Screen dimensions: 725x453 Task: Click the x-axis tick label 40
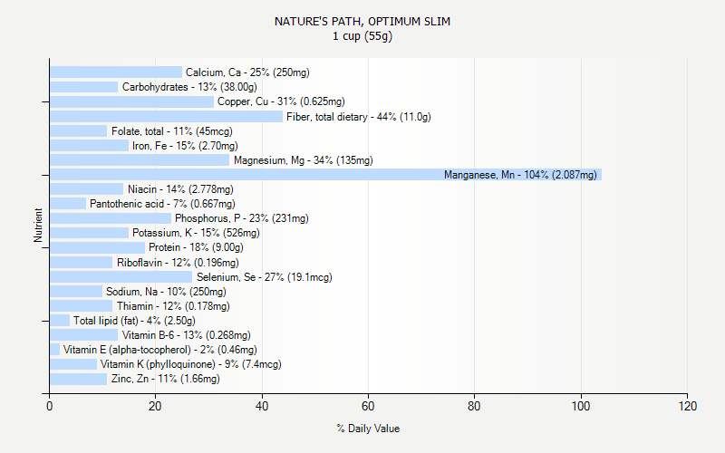(x=262, y=406)
